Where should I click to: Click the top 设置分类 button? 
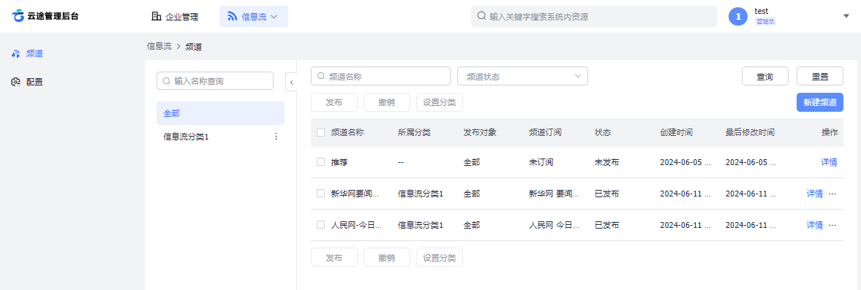(x=440, y=102)
